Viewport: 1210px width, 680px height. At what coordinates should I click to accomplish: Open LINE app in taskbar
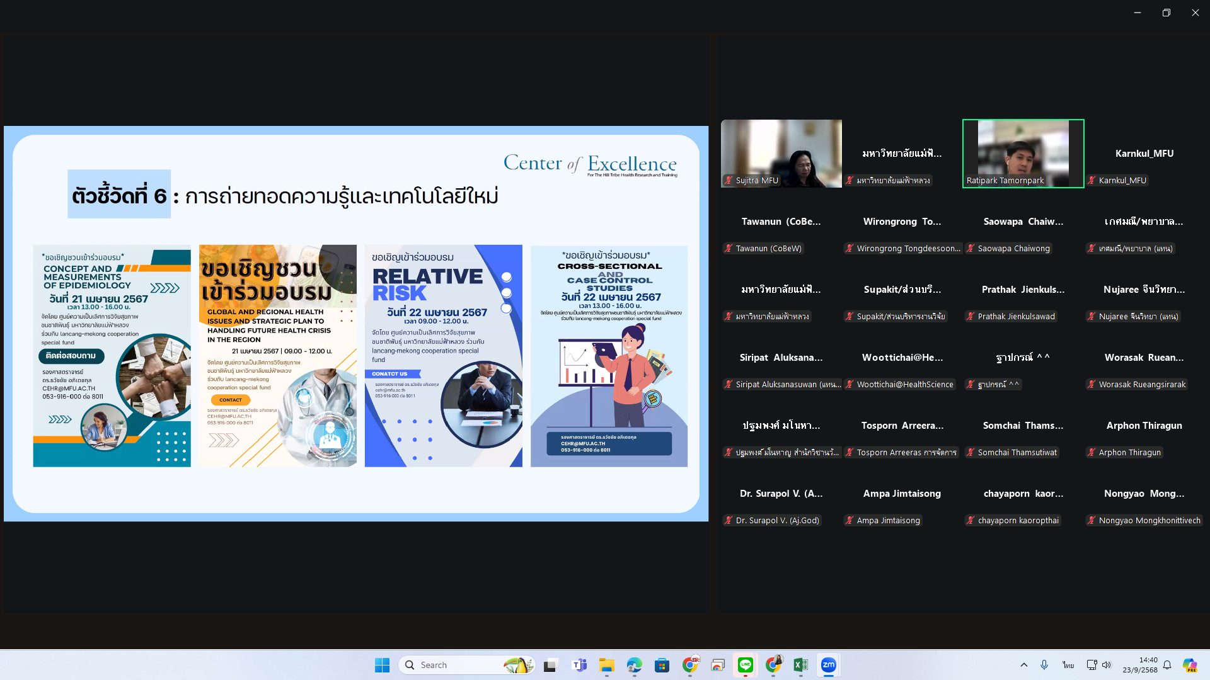(746, 665)
